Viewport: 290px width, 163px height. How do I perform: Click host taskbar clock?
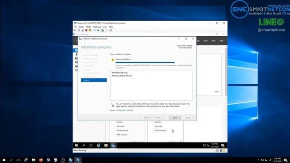[277, 160]
